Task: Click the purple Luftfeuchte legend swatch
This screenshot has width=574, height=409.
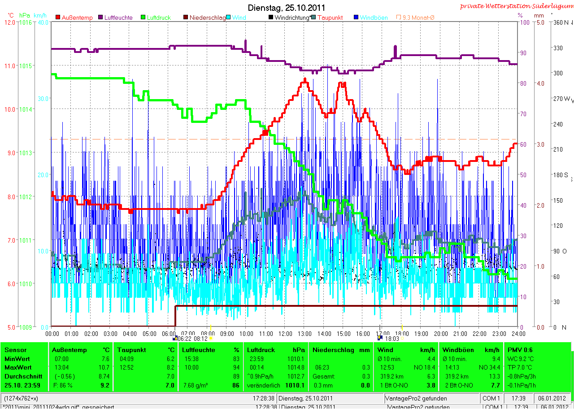Action: tap(100, 17)
